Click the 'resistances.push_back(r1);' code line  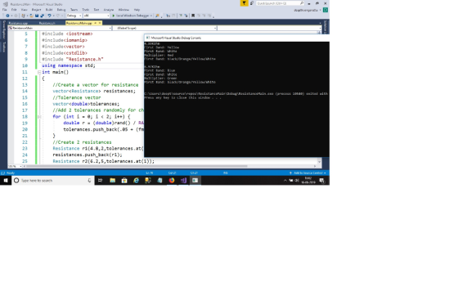(88, 155)
